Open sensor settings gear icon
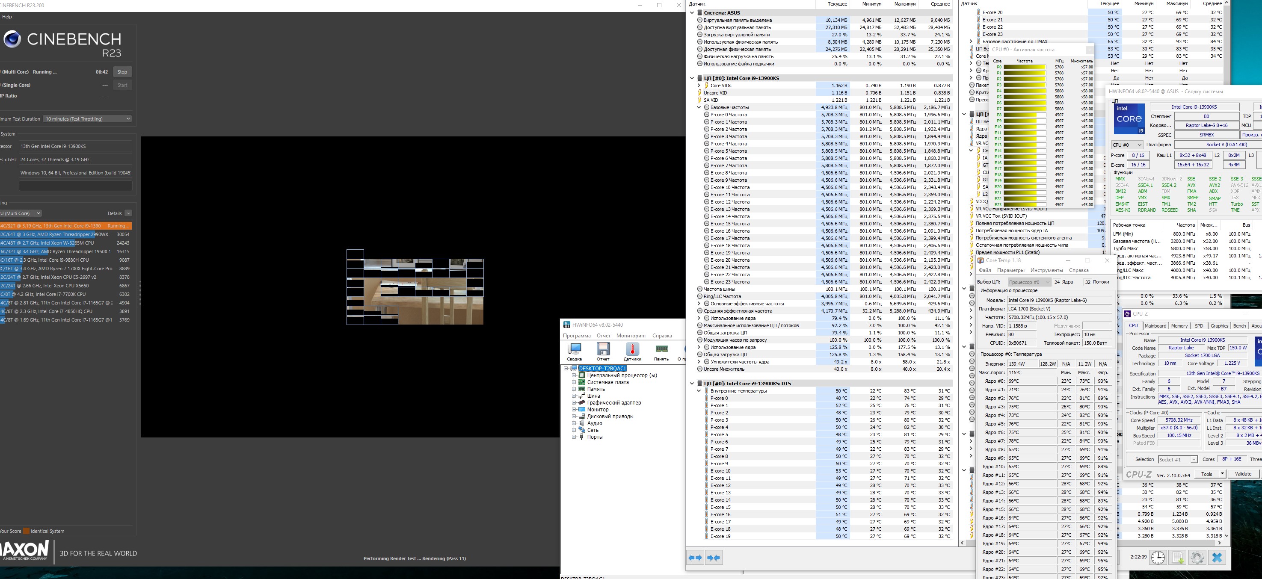Image resolution: width=1262 pixels, height=579 pixels. point(1197,558)
